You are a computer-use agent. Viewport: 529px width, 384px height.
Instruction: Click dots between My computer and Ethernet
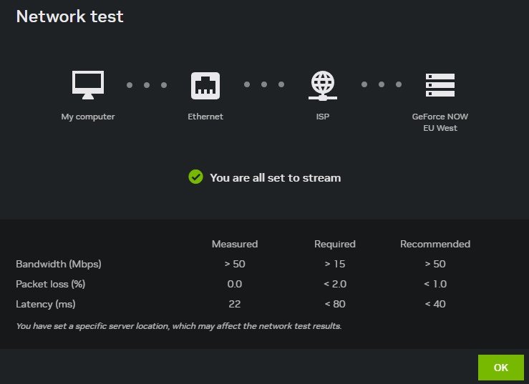click(147, 85)
